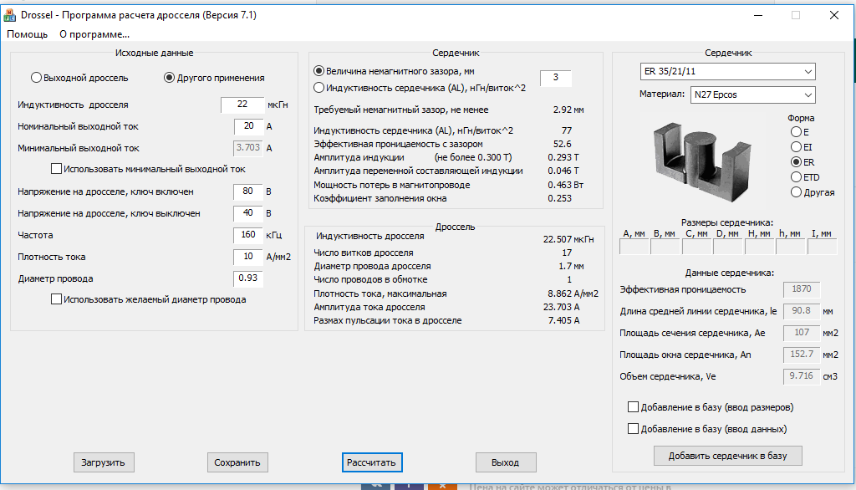The height and width of the screenshot is (490, 856).
Task: Check Добавление в базу (ввод размеров)
Action: coord(633,407)
